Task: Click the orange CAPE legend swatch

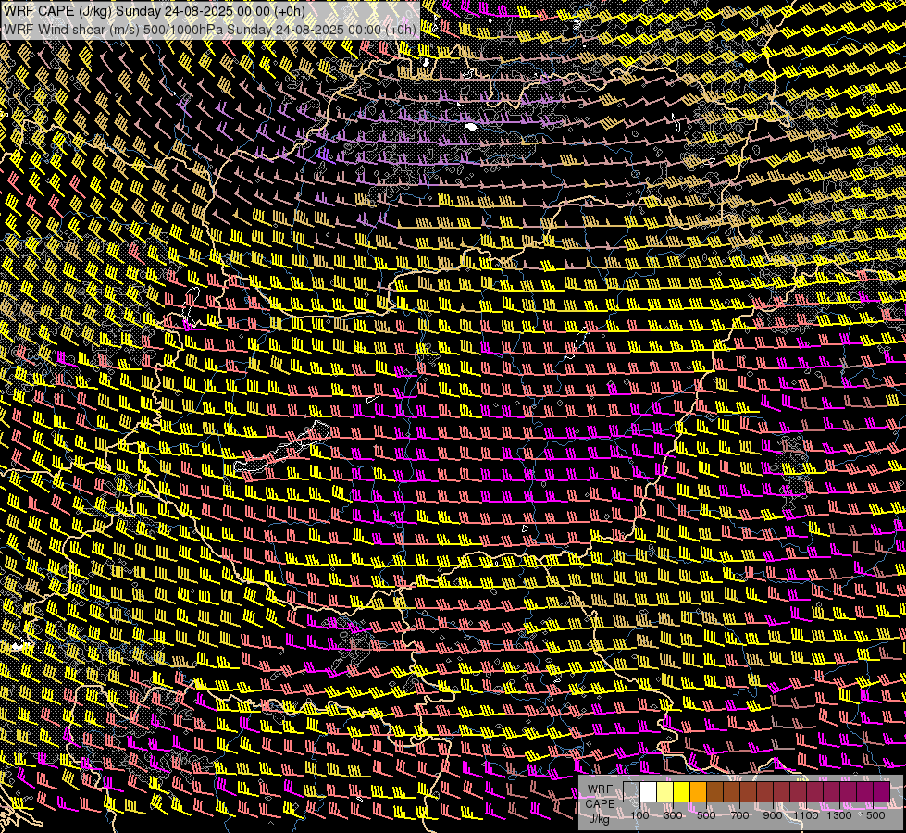Action: coord(698,792)
